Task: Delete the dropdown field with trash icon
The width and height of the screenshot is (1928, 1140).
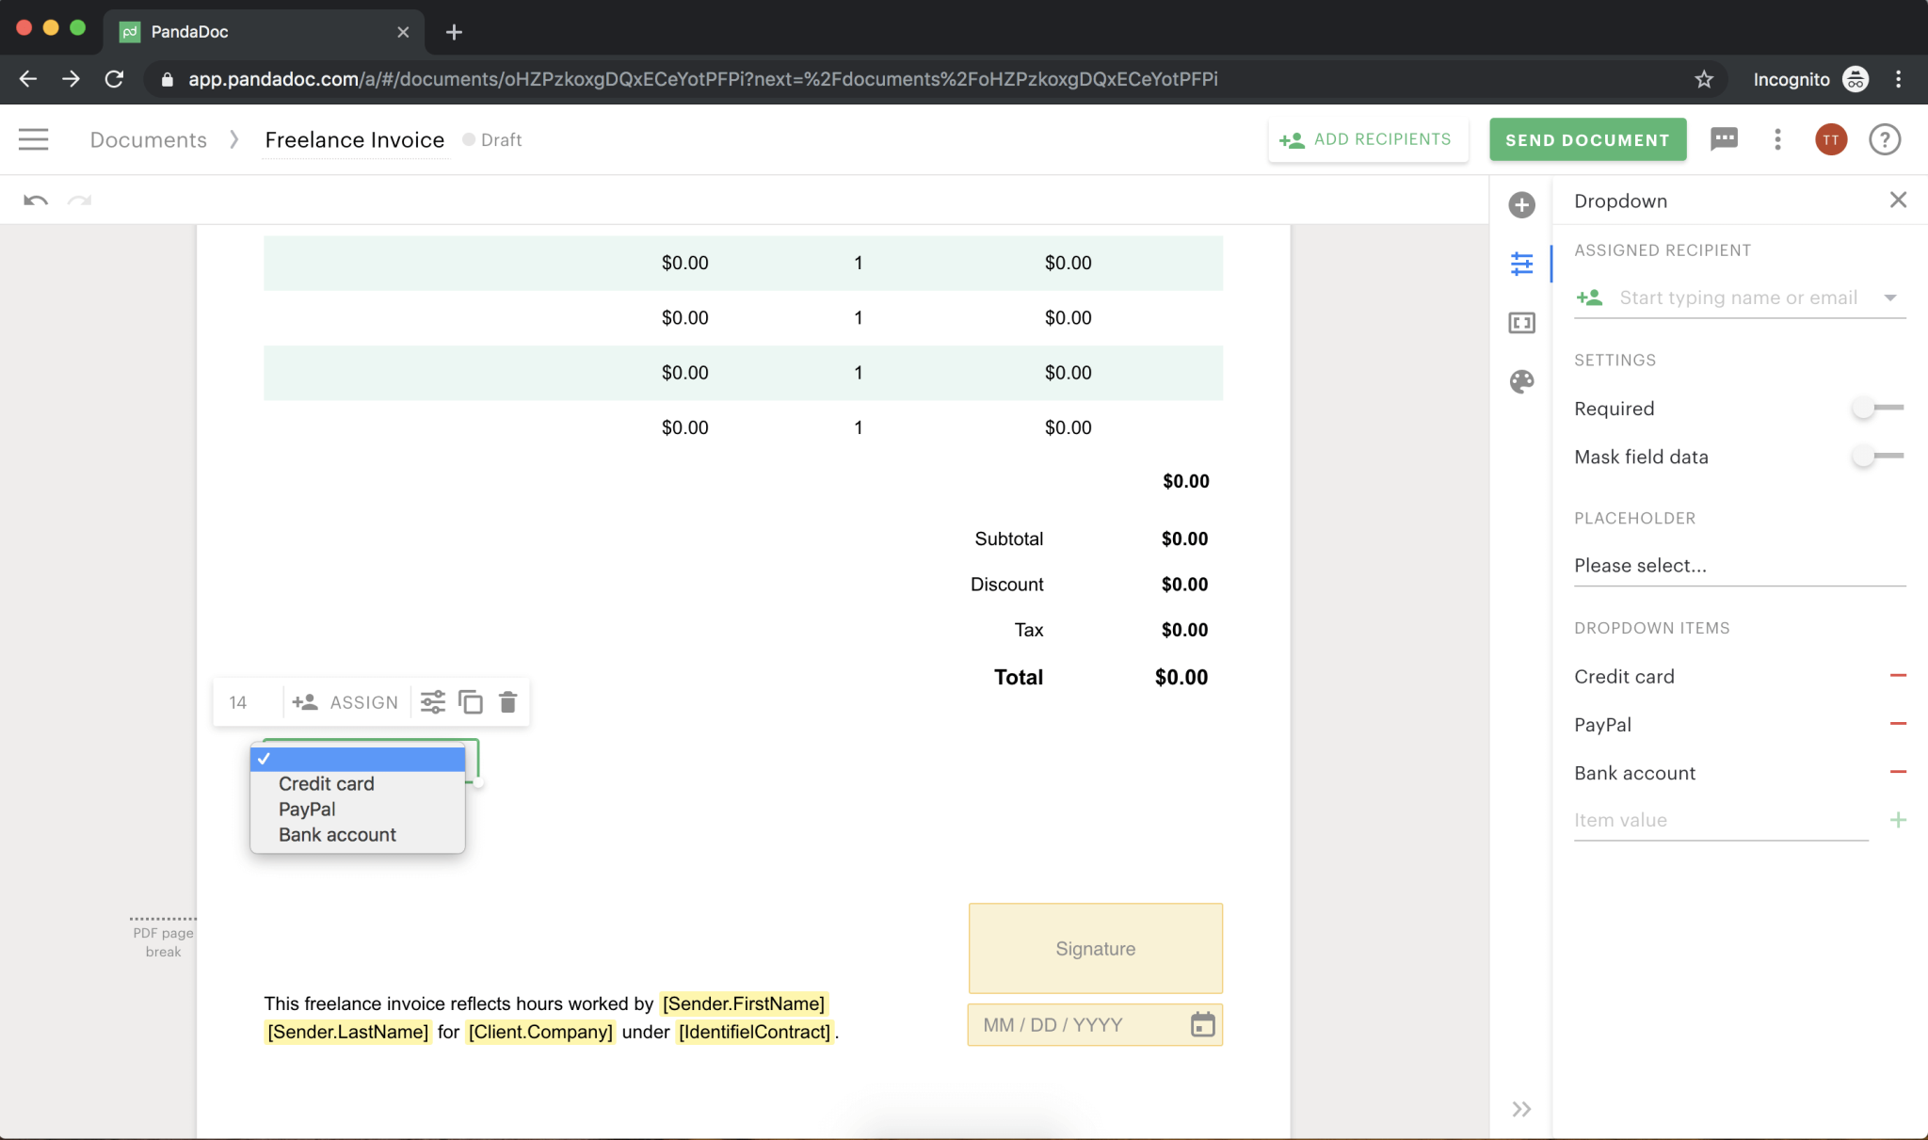Action: [x=508, y=701]
